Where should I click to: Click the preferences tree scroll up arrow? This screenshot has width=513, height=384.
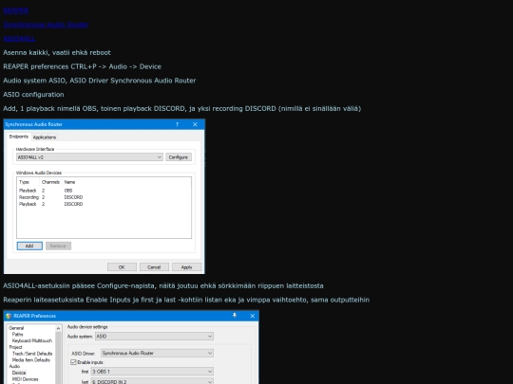click(58, 328)
